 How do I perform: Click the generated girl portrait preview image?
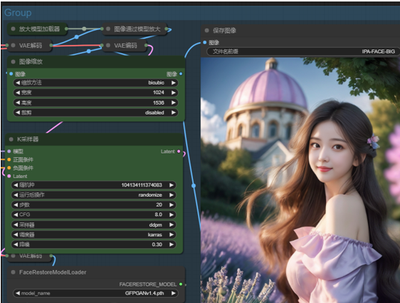coord(301,180)
